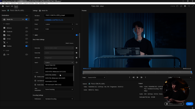Disable the YouTube destination toggle
195x109 pixels.
tap(27, 46)
